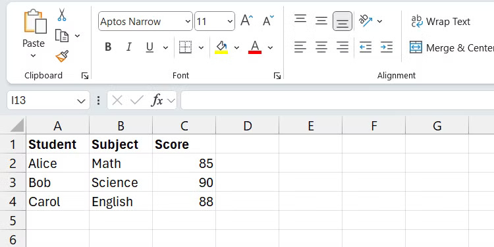This screenshot has width=494, height=247.
Task: Toggle Wrap Text
Action: click(x=441, y=22)
